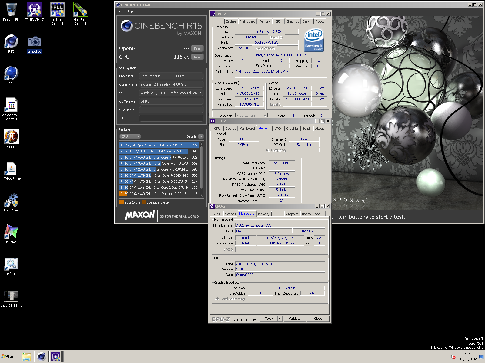
Task: Click the Intel Pentium D logo in CPU-Z
Action: pyautogui.click(x=314, y=40)
